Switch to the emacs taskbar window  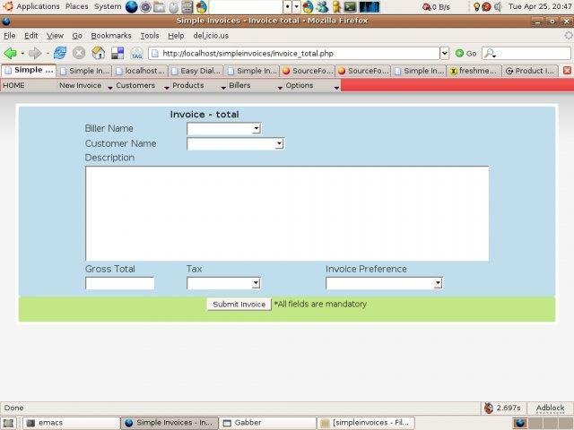[71, 423]
